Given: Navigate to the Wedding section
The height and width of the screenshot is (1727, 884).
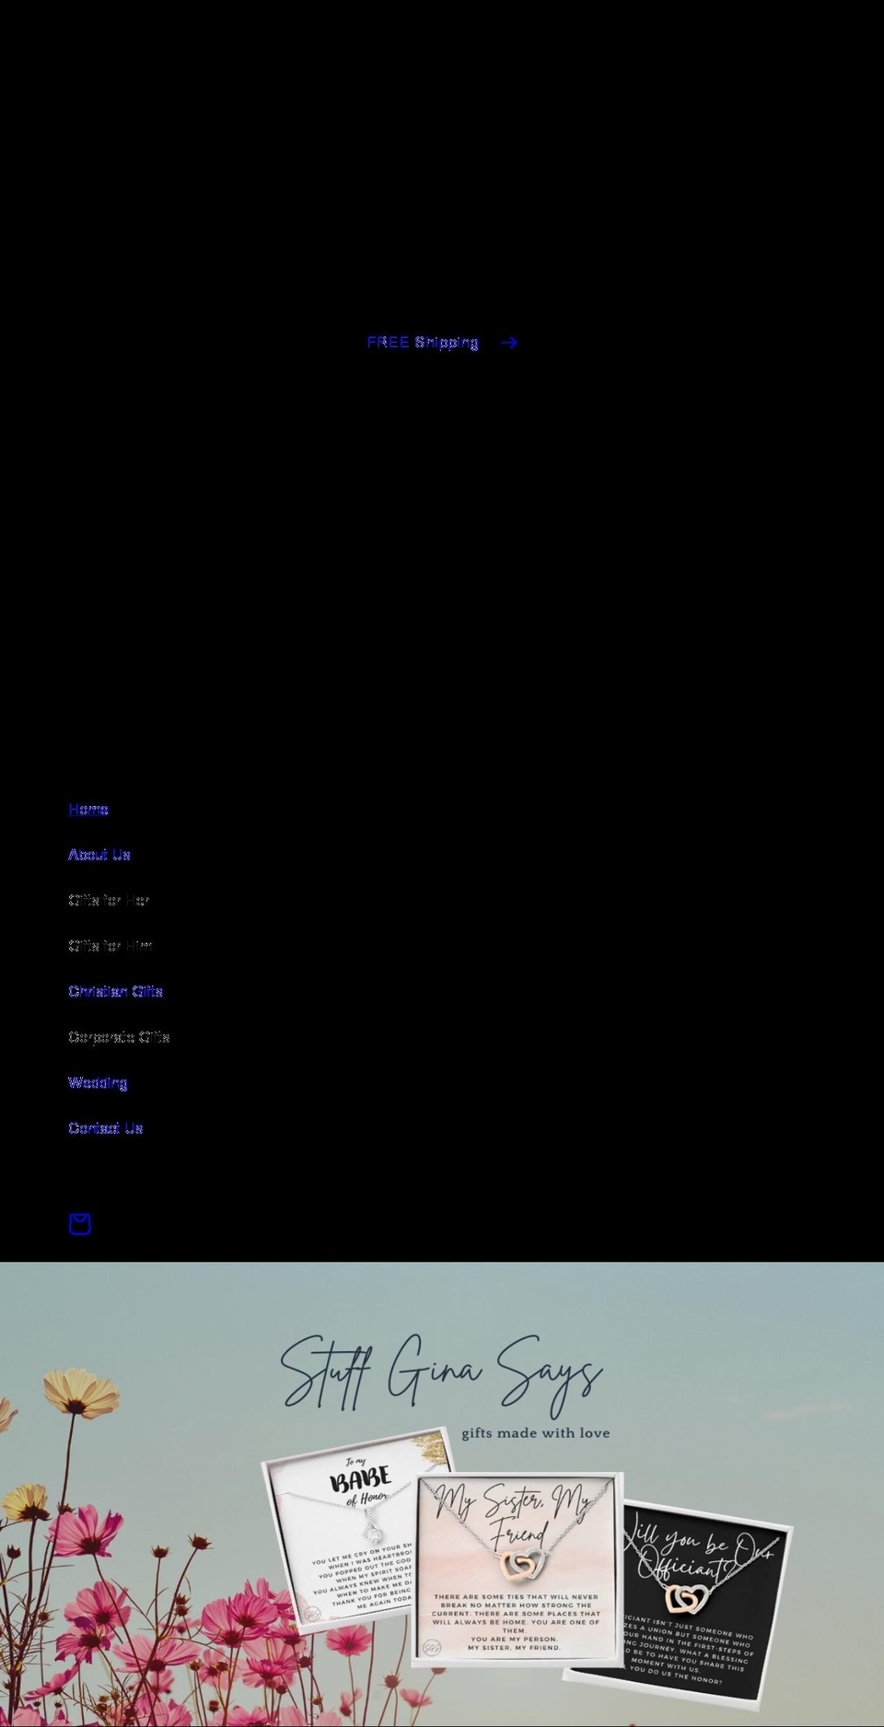Looking at the screenshot, I should tap(98, 1082).
